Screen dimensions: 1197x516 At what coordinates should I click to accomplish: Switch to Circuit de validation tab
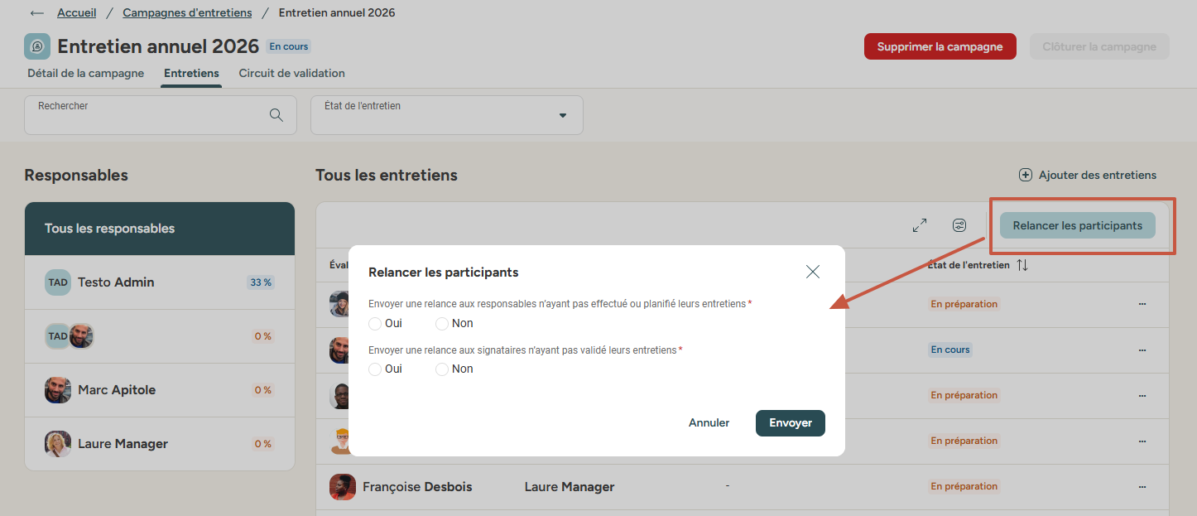[292, 73]
